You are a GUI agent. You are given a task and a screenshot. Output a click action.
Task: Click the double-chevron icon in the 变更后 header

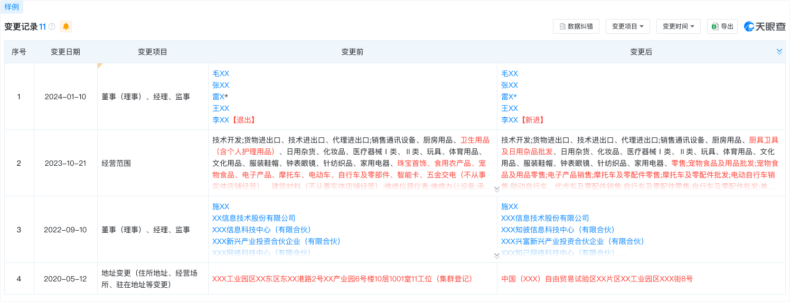779,51
